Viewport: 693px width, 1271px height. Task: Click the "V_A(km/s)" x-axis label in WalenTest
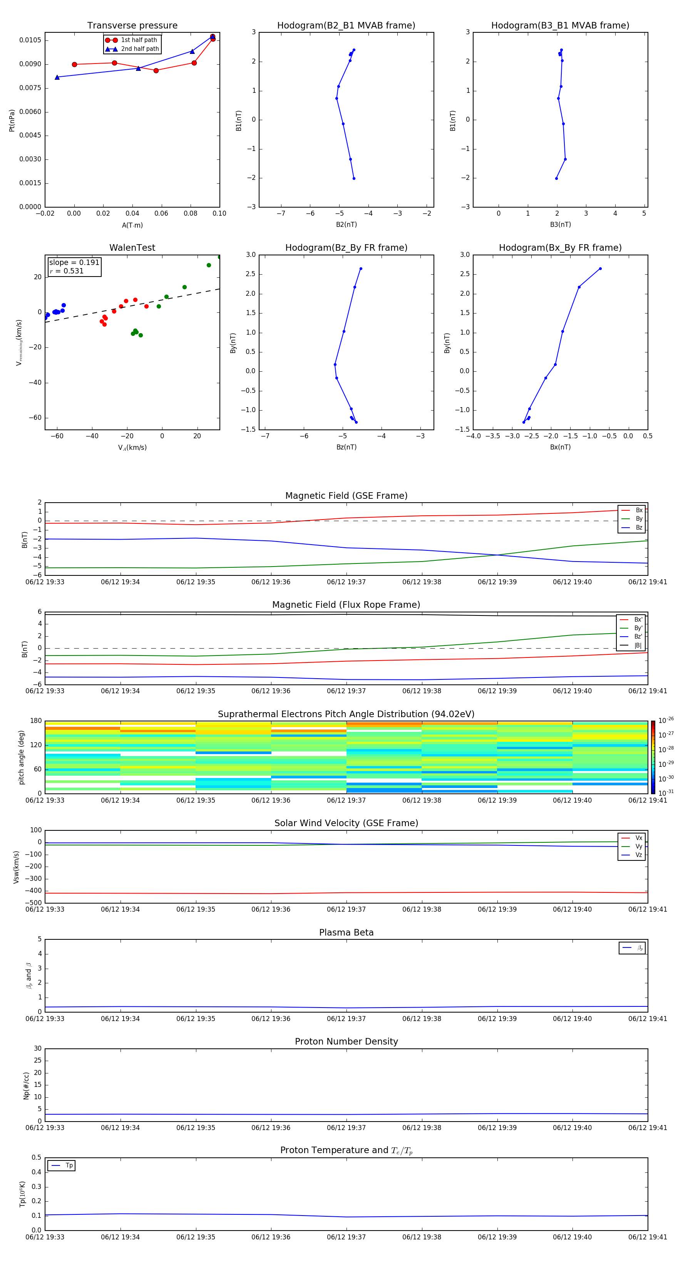[x=132, y=448]
